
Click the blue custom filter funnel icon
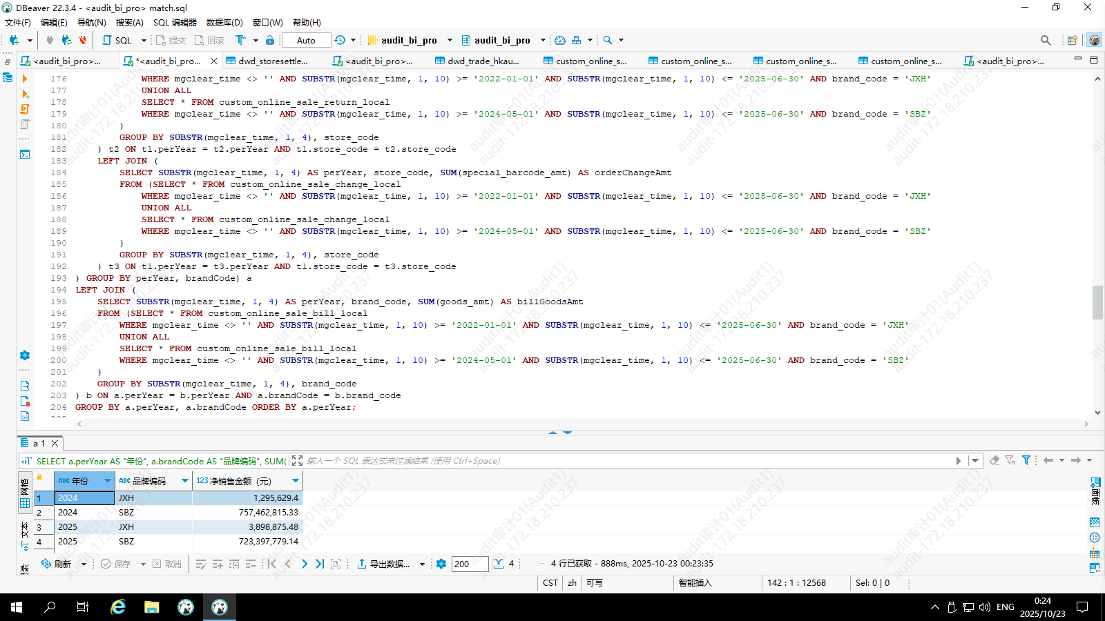[x=1026, y=460]
